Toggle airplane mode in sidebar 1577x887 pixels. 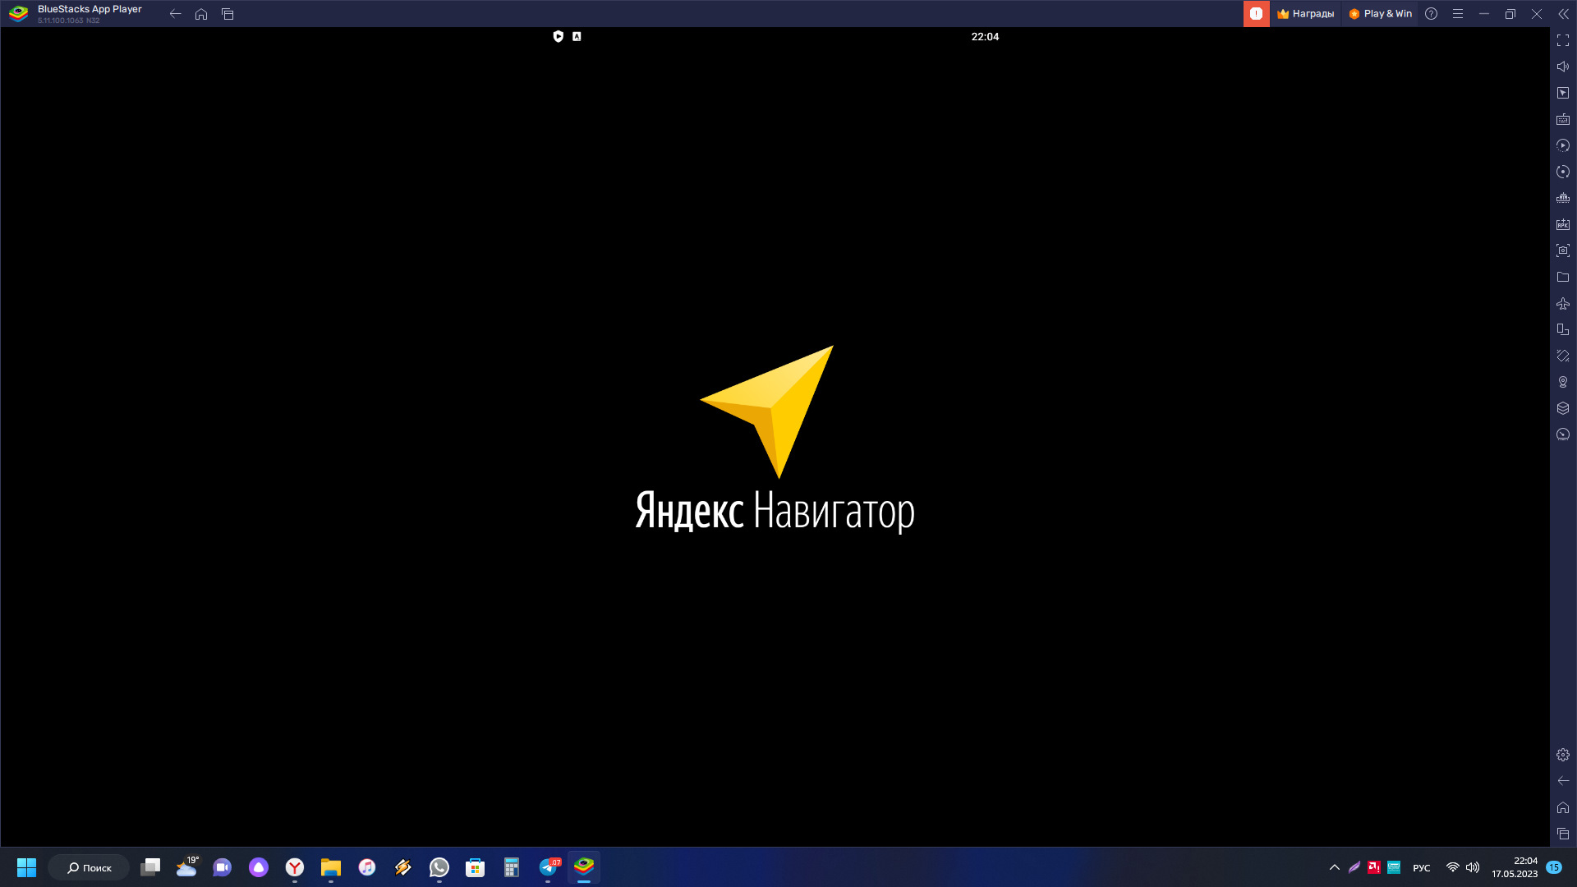point(1562,303)
